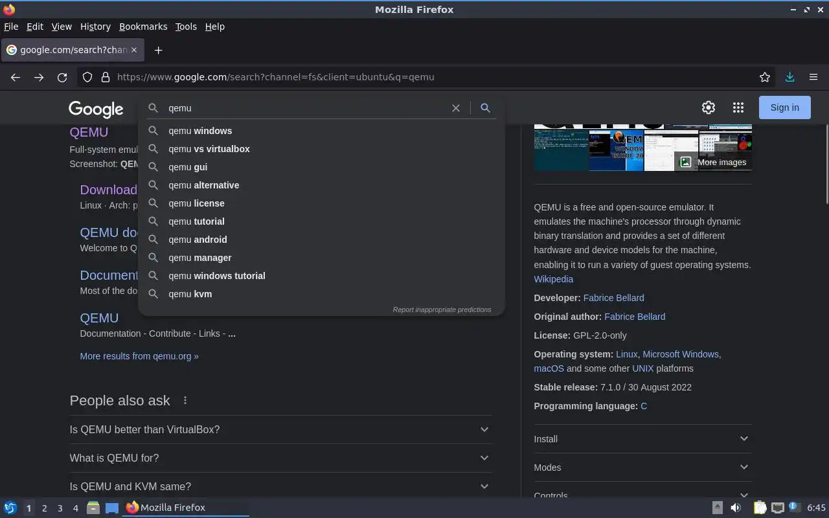The width and height of the screenshot is (829, 518).
Task: Open the clipboard tray icon
Action: click(760, 508)
